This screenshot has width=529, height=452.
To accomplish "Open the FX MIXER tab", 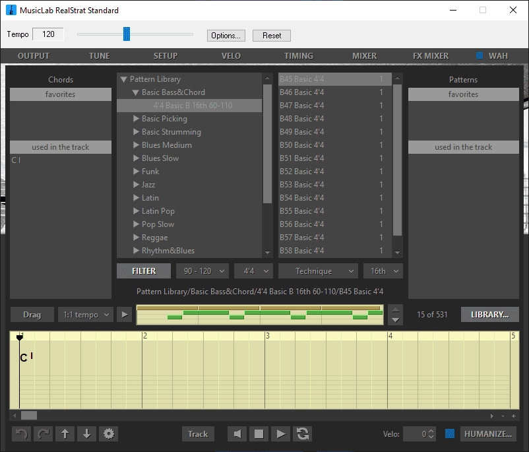I will tap(431, 55).
